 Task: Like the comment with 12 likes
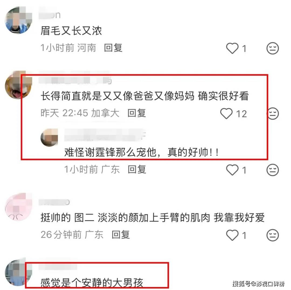coord(226,113)
